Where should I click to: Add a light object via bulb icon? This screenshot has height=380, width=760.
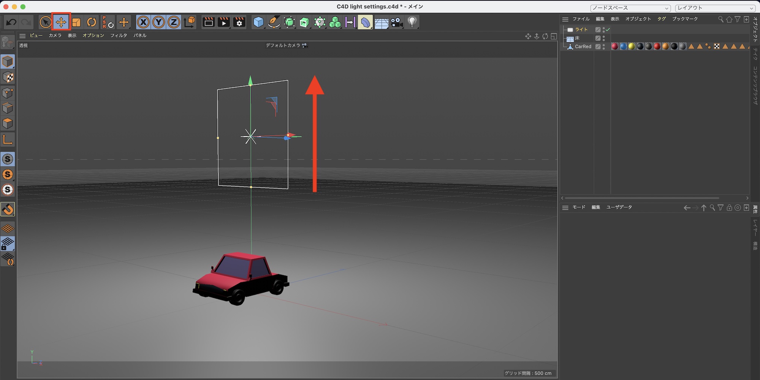[412, 22]
